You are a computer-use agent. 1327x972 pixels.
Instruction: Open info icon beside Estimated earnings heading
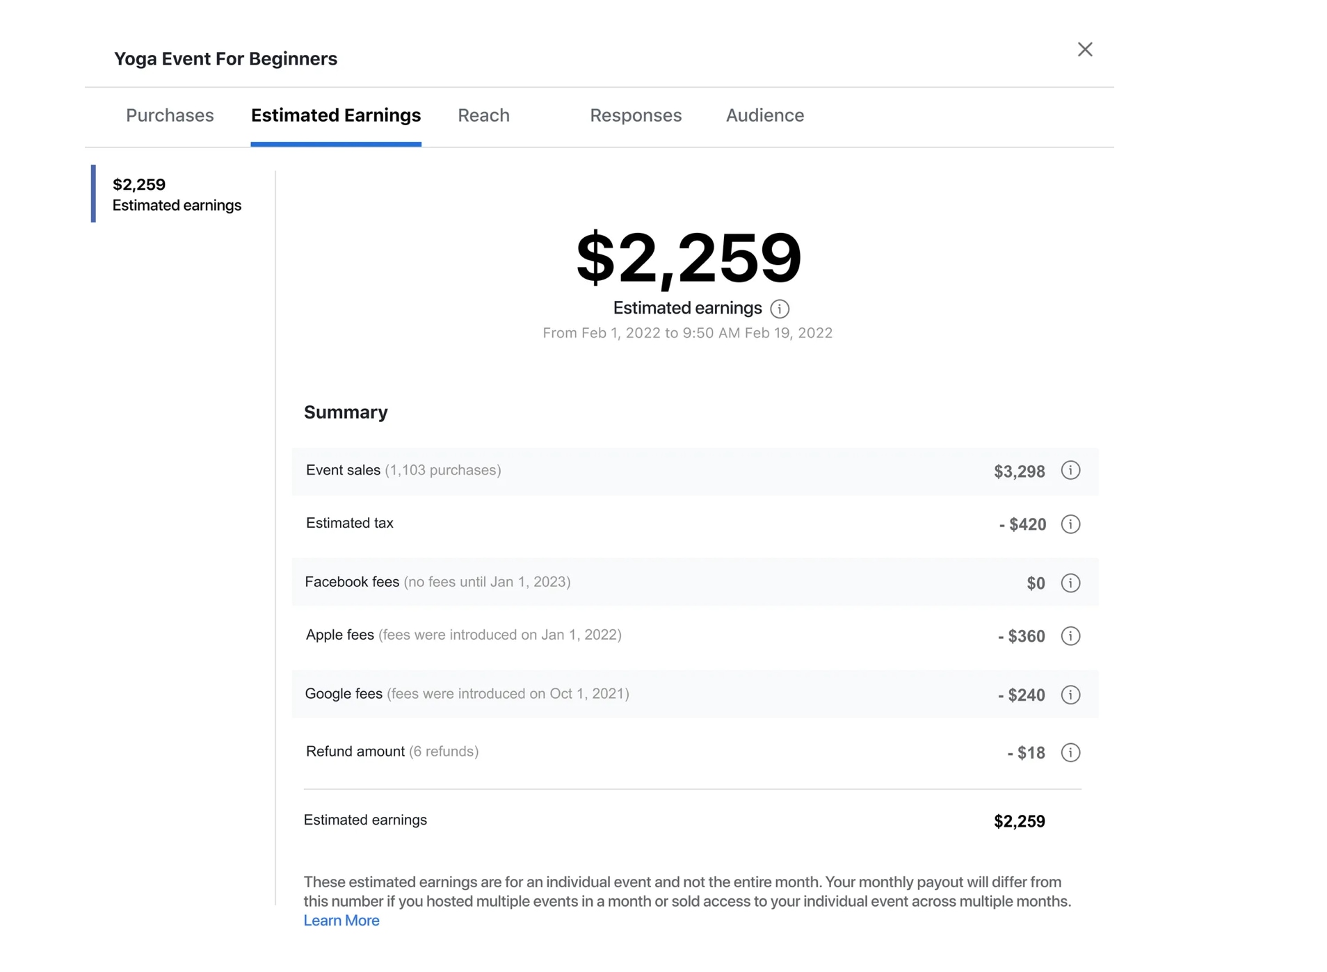tap(780, 309)
